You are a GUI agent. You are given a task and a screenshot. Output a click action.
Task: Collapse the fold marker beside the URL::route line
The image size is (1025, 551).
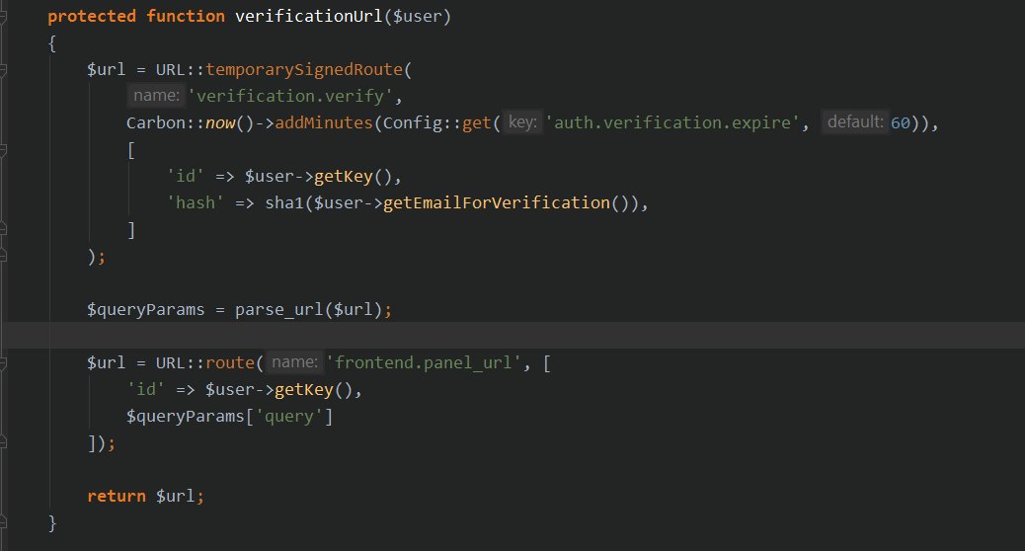(x=3, y=362)
